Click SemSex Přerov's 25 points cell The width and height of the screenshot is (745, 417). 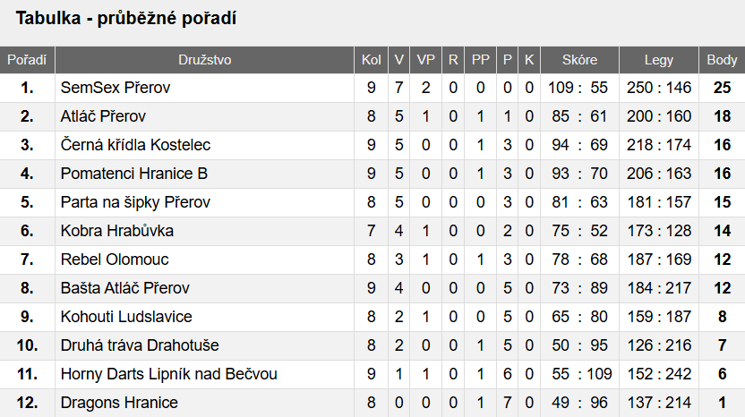(x=722, y=88)
